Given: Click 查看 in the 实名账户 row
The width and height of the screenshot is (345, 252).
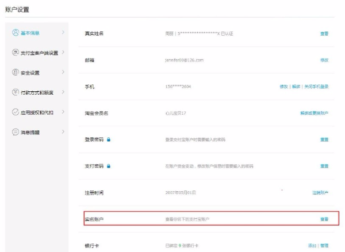Looking at the screenshot, I should tap(324, 219).
